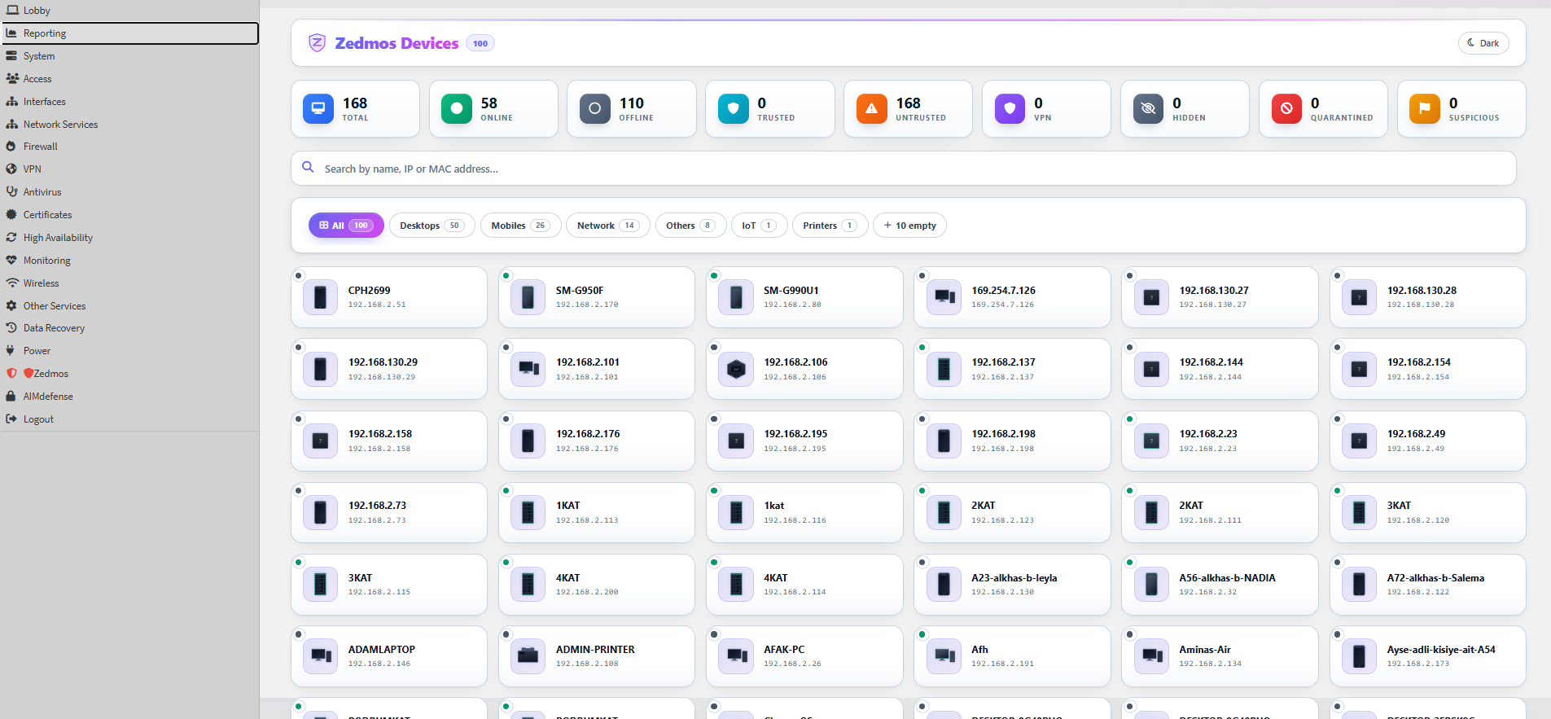Click the 58 Online stat card
This screenshot has width=1551, height=719.
click(493, 108)
